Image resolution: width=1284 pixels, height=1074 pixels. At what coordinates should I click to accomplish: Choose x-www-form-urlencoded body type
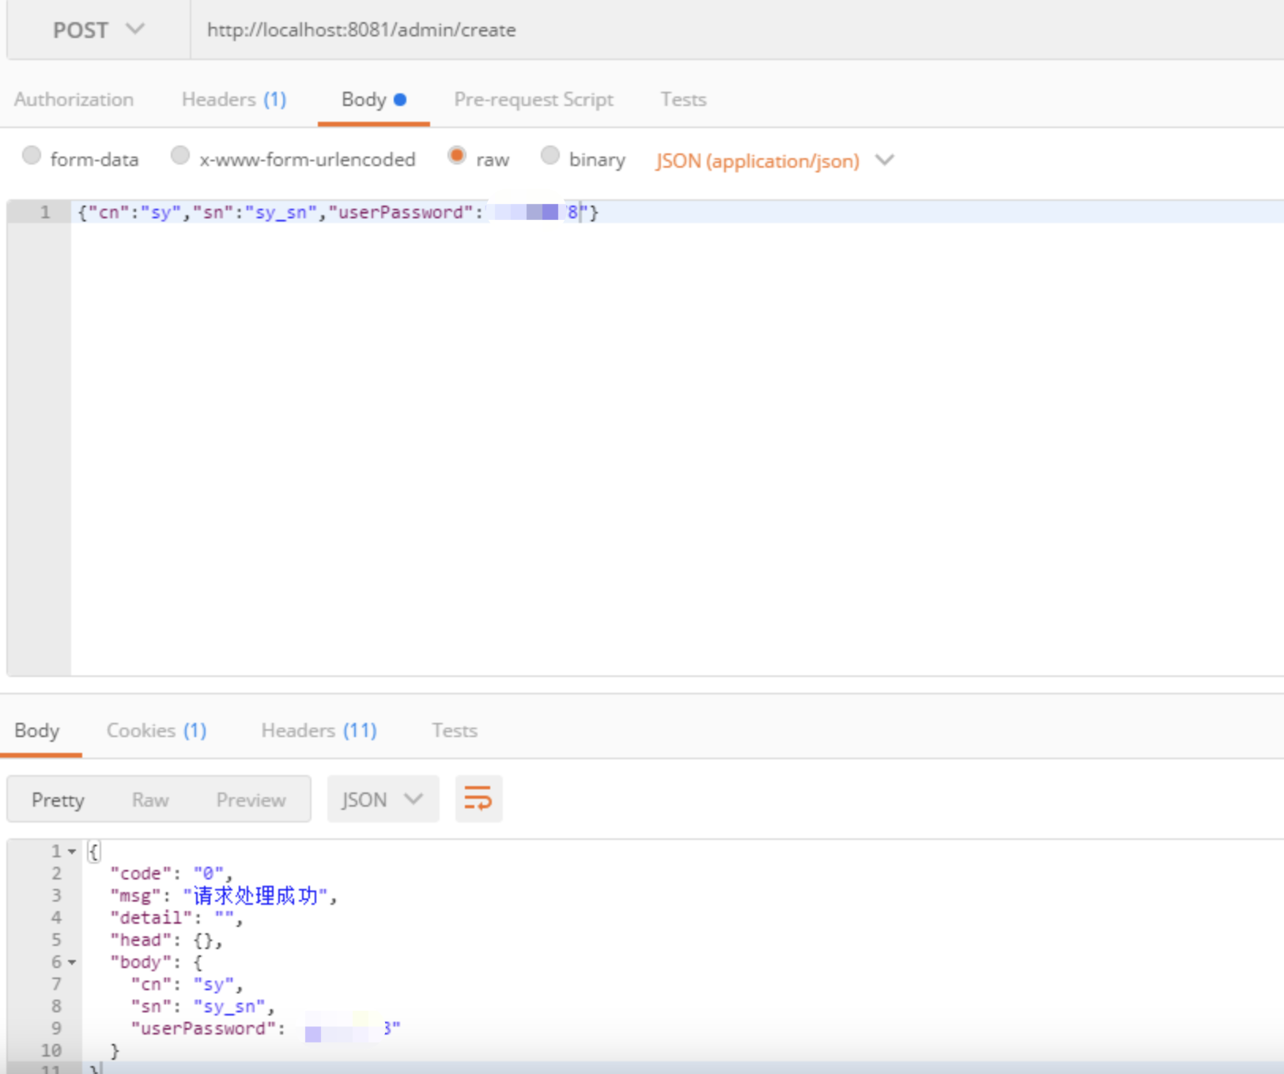click(x=180, y=156)
